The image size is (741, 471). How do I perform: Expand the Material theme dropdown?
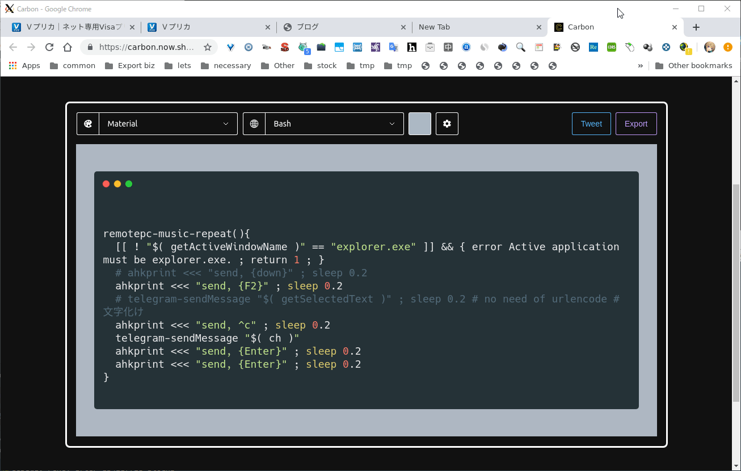pyautogui.click(x=168, y=124)
